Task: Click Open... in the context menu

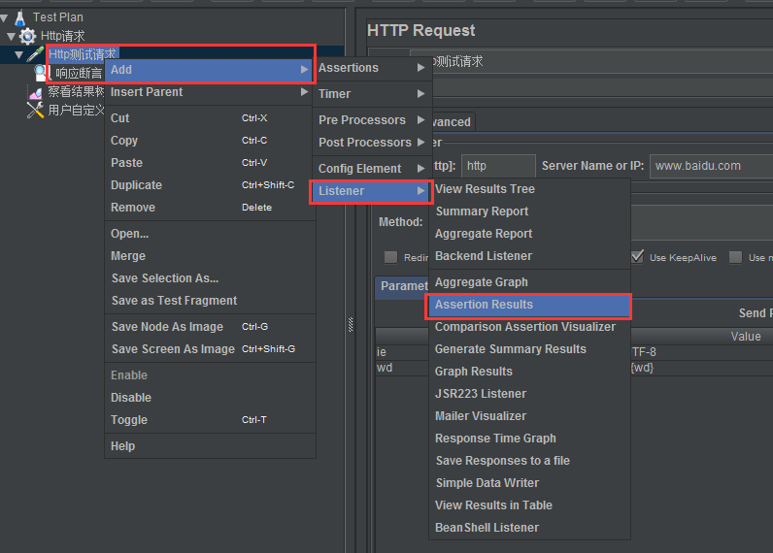Action: (x=210, y=234)
